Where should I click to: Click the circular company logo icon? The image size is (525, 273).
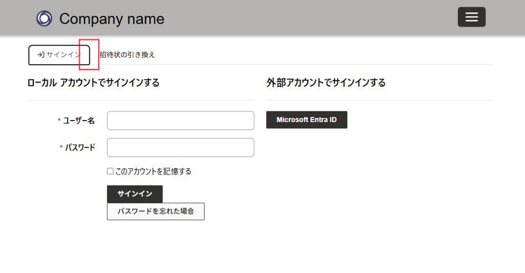coord(44,18)
